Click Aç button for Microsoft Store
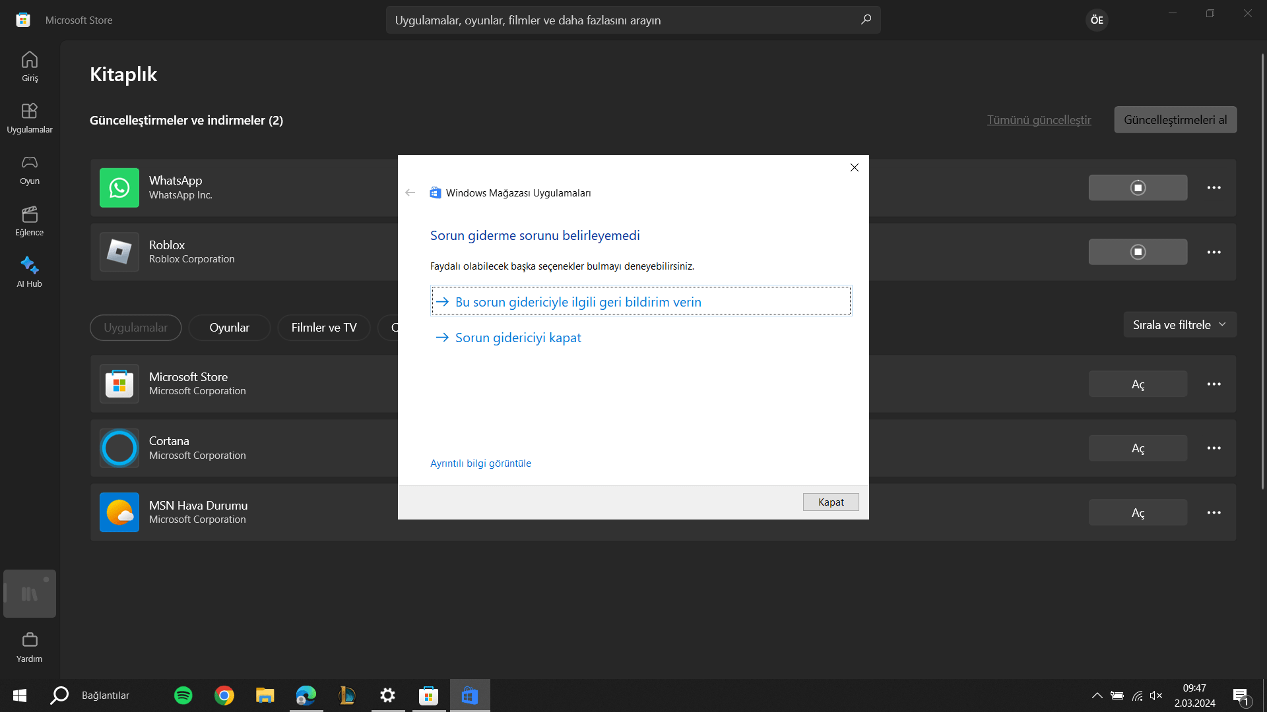Screen dimensions: 1267x712 coord(1138,384)
